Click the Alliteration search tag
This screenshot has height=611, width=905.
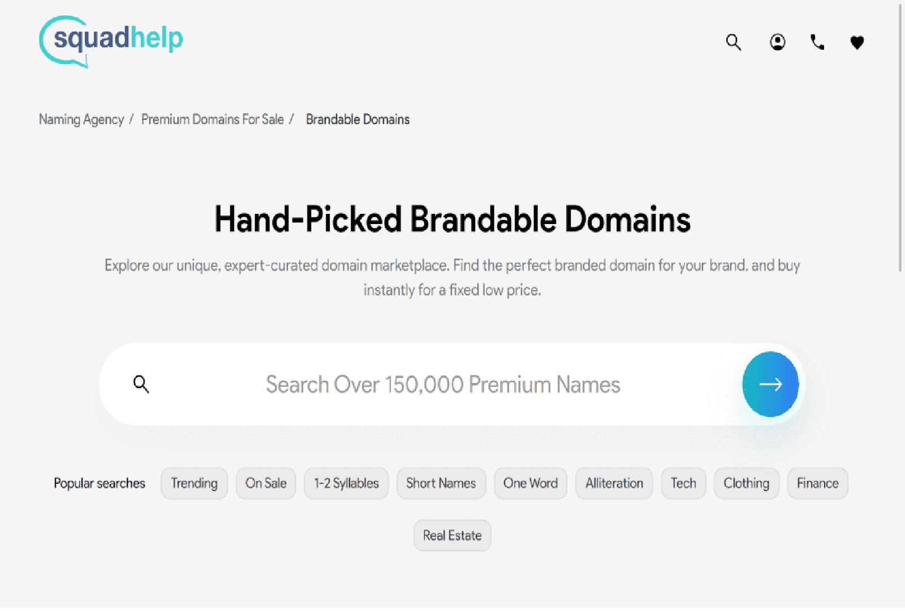click(614, 483)
